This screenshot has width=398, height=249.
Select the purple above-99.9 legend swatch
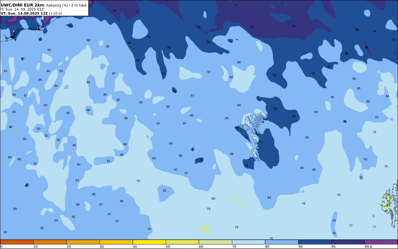[x=381, y=242]
